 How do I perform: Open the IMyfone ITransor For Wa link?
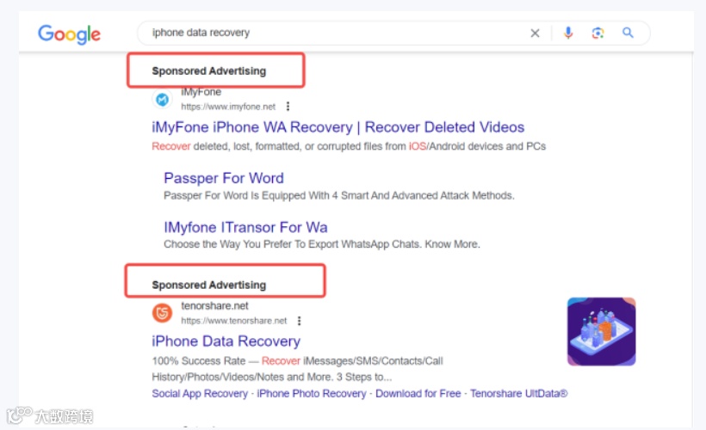click(245, 227)
